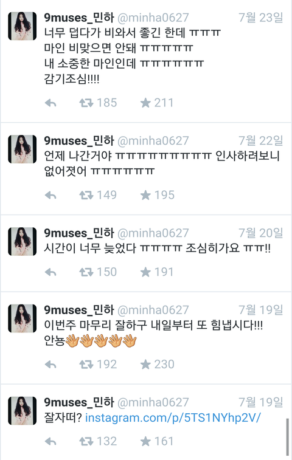The width and height of the screenshot is (292, 460).
Task: Favorite the tweet with 195 stars
Action: [145, 195]
